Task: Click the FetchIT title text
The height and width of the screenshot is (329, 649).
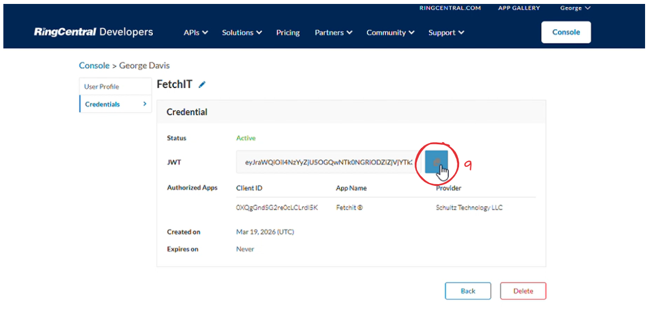Action: click(x=174, y=84)
